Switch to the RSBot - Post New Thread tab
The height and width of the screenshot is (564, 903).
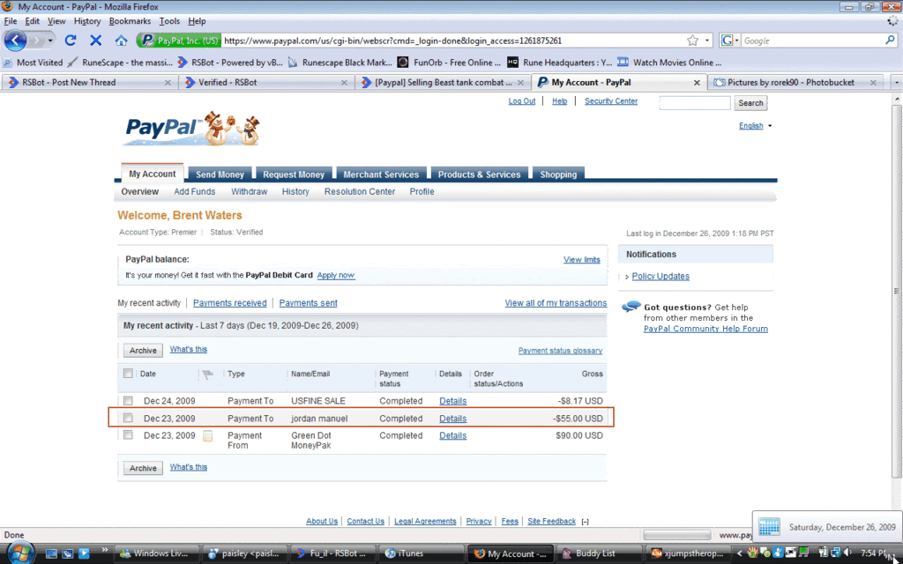(89, 82)
